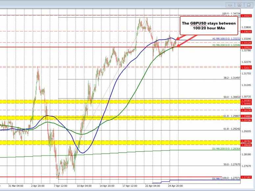Click the 22 Apr 04:00 time label

click(152, 186)
